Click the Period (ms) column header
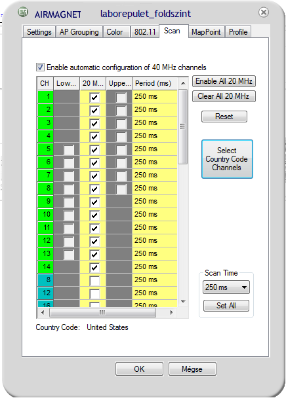 pos(155,83)
